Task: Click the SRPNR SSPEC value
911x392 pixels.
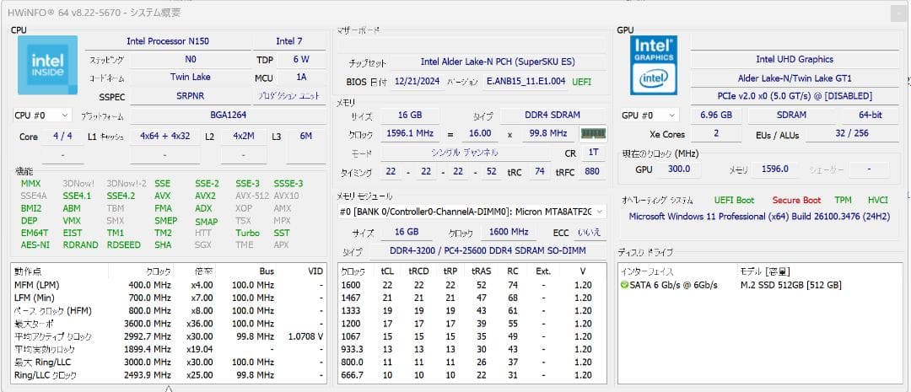Action: tap(190, 96)
